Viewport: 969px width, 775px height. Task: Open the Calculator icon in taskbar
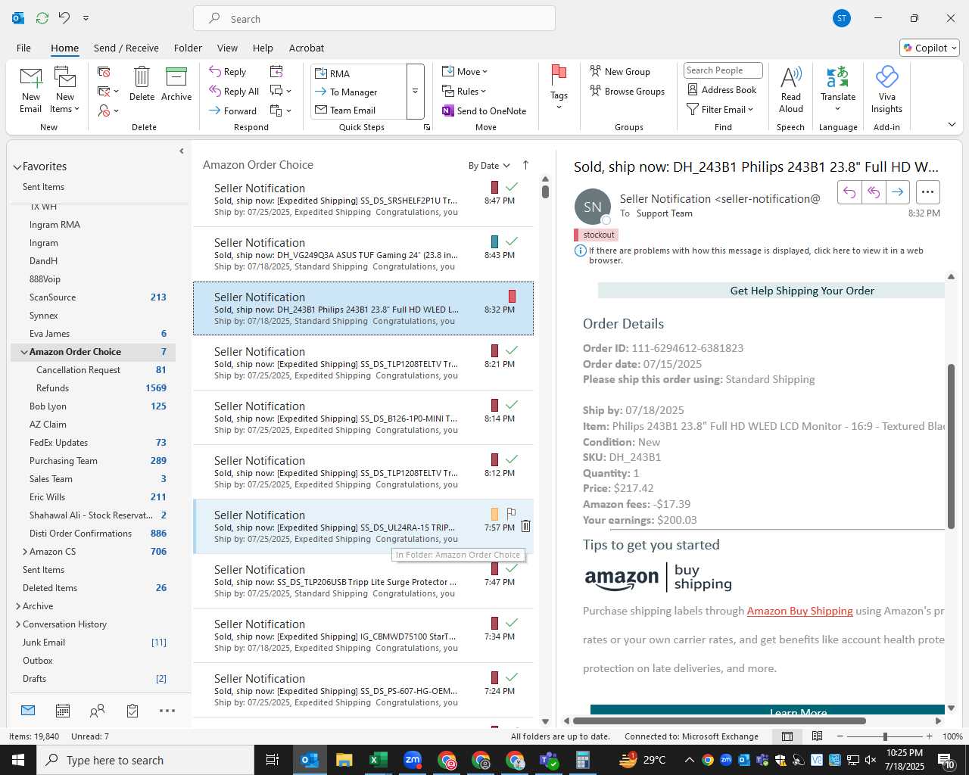pyautogui.click(x=582, y=760)
